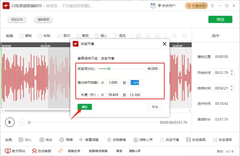Click the waveform horizontal scrollbar

[37, 110]
